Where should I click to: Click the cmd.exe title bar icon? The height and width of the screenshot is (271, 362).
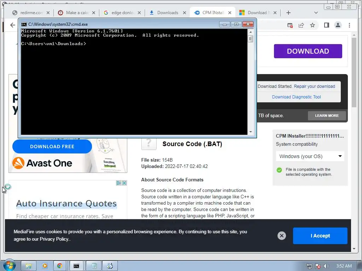(x=24, y=24)
